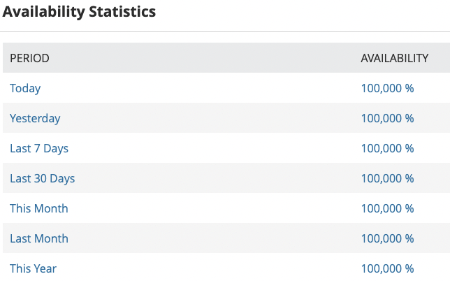Image resolution: width=450 pixels, height=281 pixels.
Task: Click This Year availability percentage
Action: tap(387, 268)
